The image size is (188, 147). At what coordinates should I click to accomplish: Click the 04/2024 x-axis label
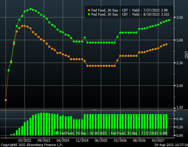[x=63, y=140]
